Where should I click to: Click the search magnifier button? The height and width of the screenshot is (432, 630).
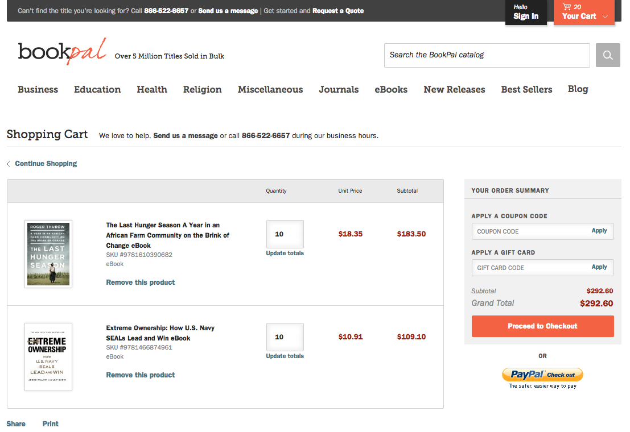pos(608,55)
